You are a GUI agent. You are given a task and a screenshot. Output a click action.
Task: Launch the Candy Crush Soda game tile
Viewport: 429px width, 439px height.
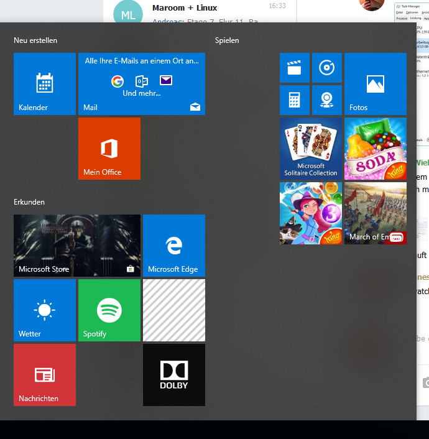coord(375,149)
